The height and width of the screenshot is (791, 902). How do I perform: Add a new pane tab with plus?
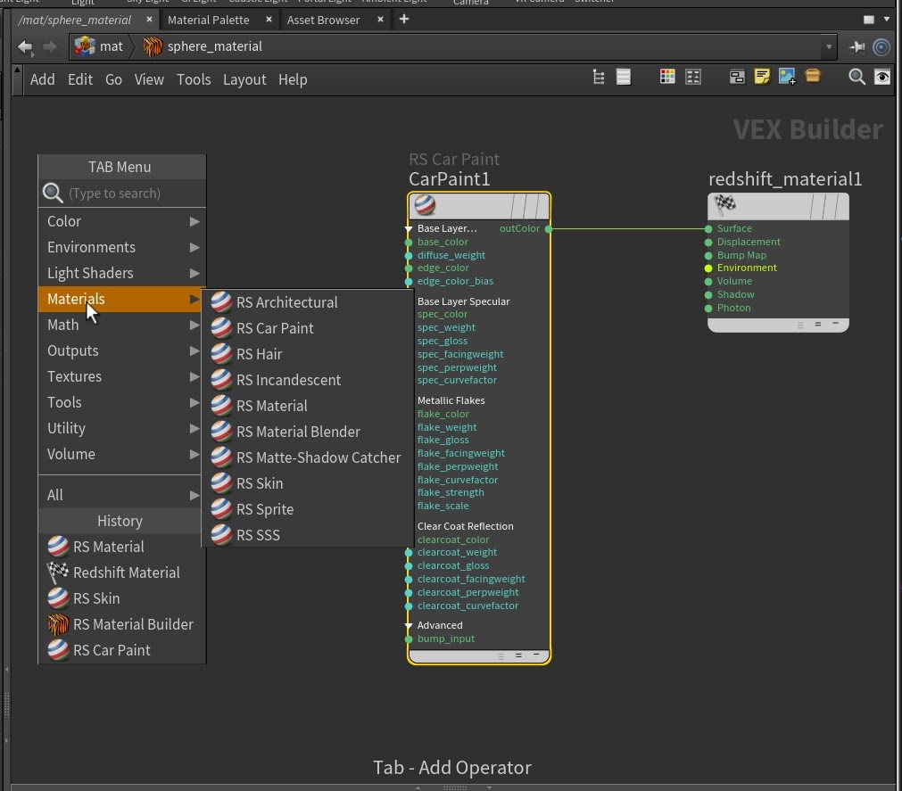click(404, 19)
